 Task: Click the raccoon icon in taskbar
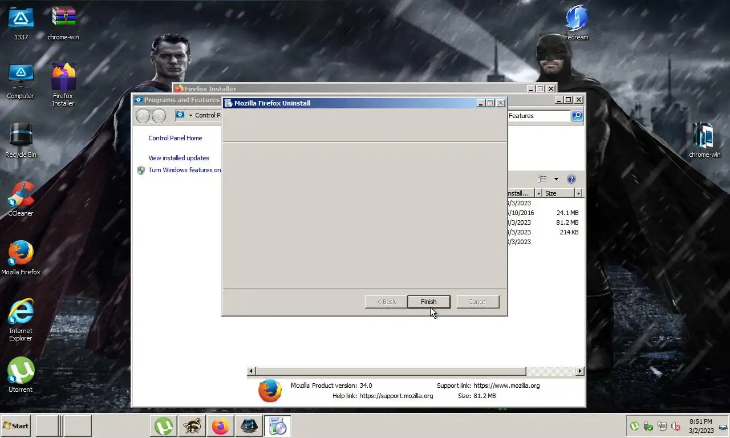pyautogui.click(x=192, y=426)
